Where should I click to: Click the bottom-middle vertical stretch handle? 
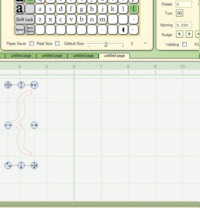[x=21, y=165]
